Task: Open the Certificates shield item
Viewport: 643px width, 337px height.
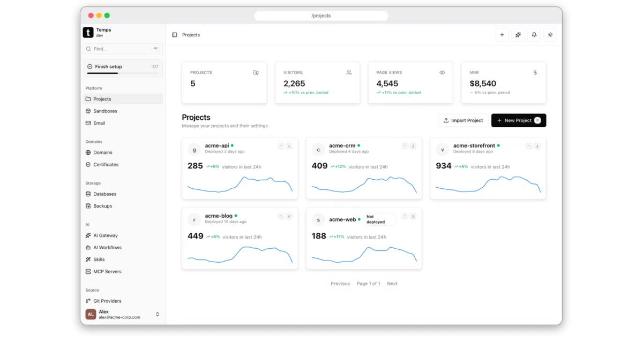Action: 123,165
